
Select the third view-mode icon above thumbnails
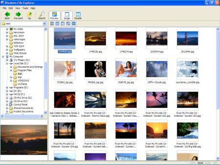(63, 24)
